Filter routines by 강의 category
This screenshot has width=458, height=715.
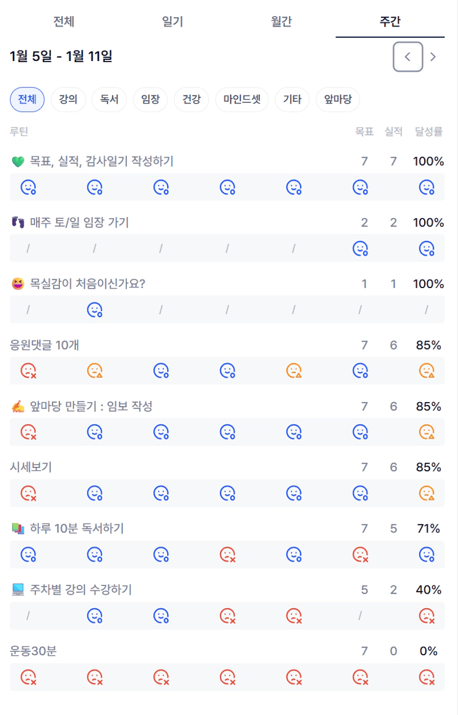68,100
